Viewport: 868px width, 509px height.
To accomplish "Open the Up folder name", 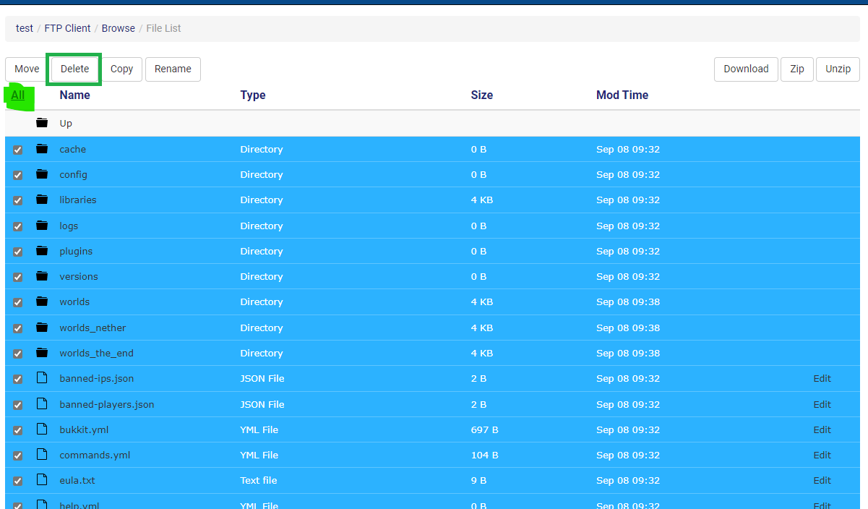I will [x=66, y=124].
